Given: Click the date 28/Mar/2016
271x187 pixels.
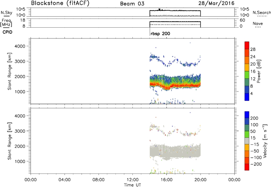Looking at the screenshot, I should (x=216, y=3).
